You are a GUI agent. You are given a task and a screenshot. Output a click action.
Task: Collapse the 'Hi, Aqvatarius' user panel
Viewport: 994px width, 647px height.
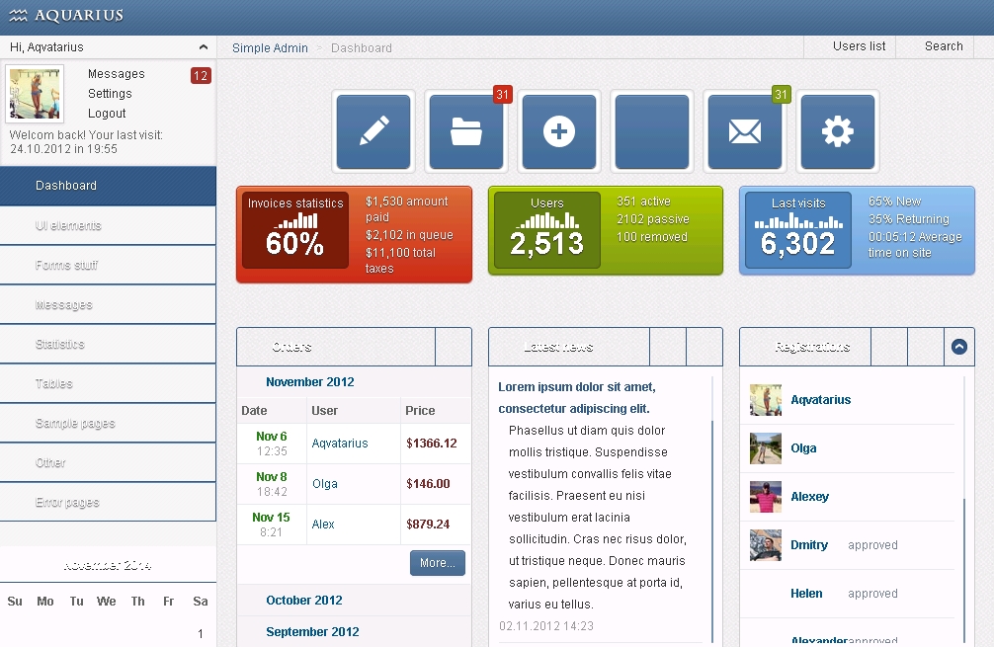click(203, 47)
